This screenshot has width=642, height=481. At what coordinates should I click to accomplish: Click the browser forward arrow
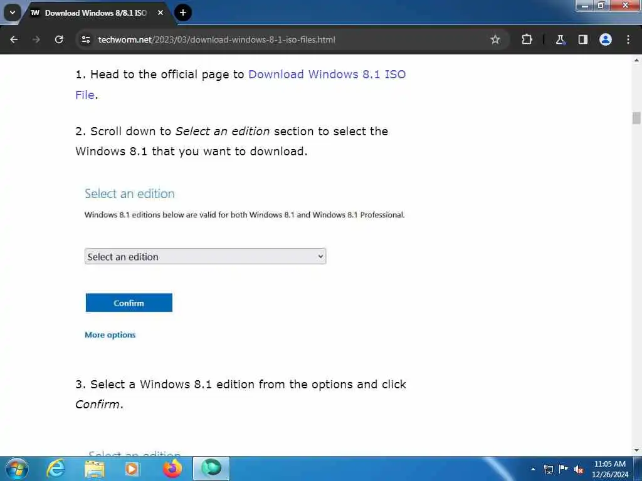click(36, 39)
